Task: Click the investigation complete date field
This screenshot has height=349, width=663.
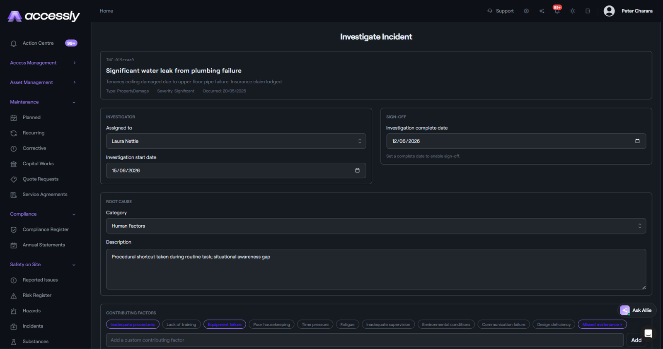Action: (x=516, y=141)
